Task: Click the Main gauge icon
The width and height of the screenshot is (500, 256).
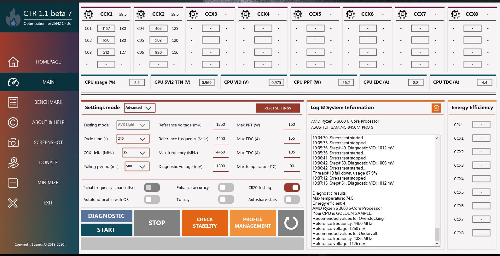Action: pos(13,82)
